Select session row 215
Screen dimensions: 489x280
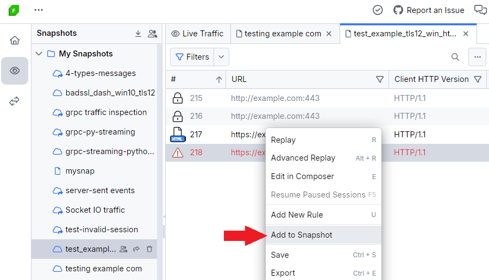(327, 98)
